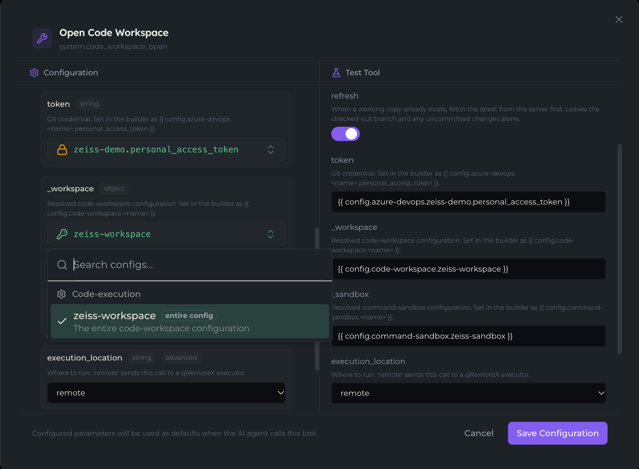This screenshot has width=639, height=469.
Task: Switch to the Test Tool panel heading
Action: (x=363, y=73)
